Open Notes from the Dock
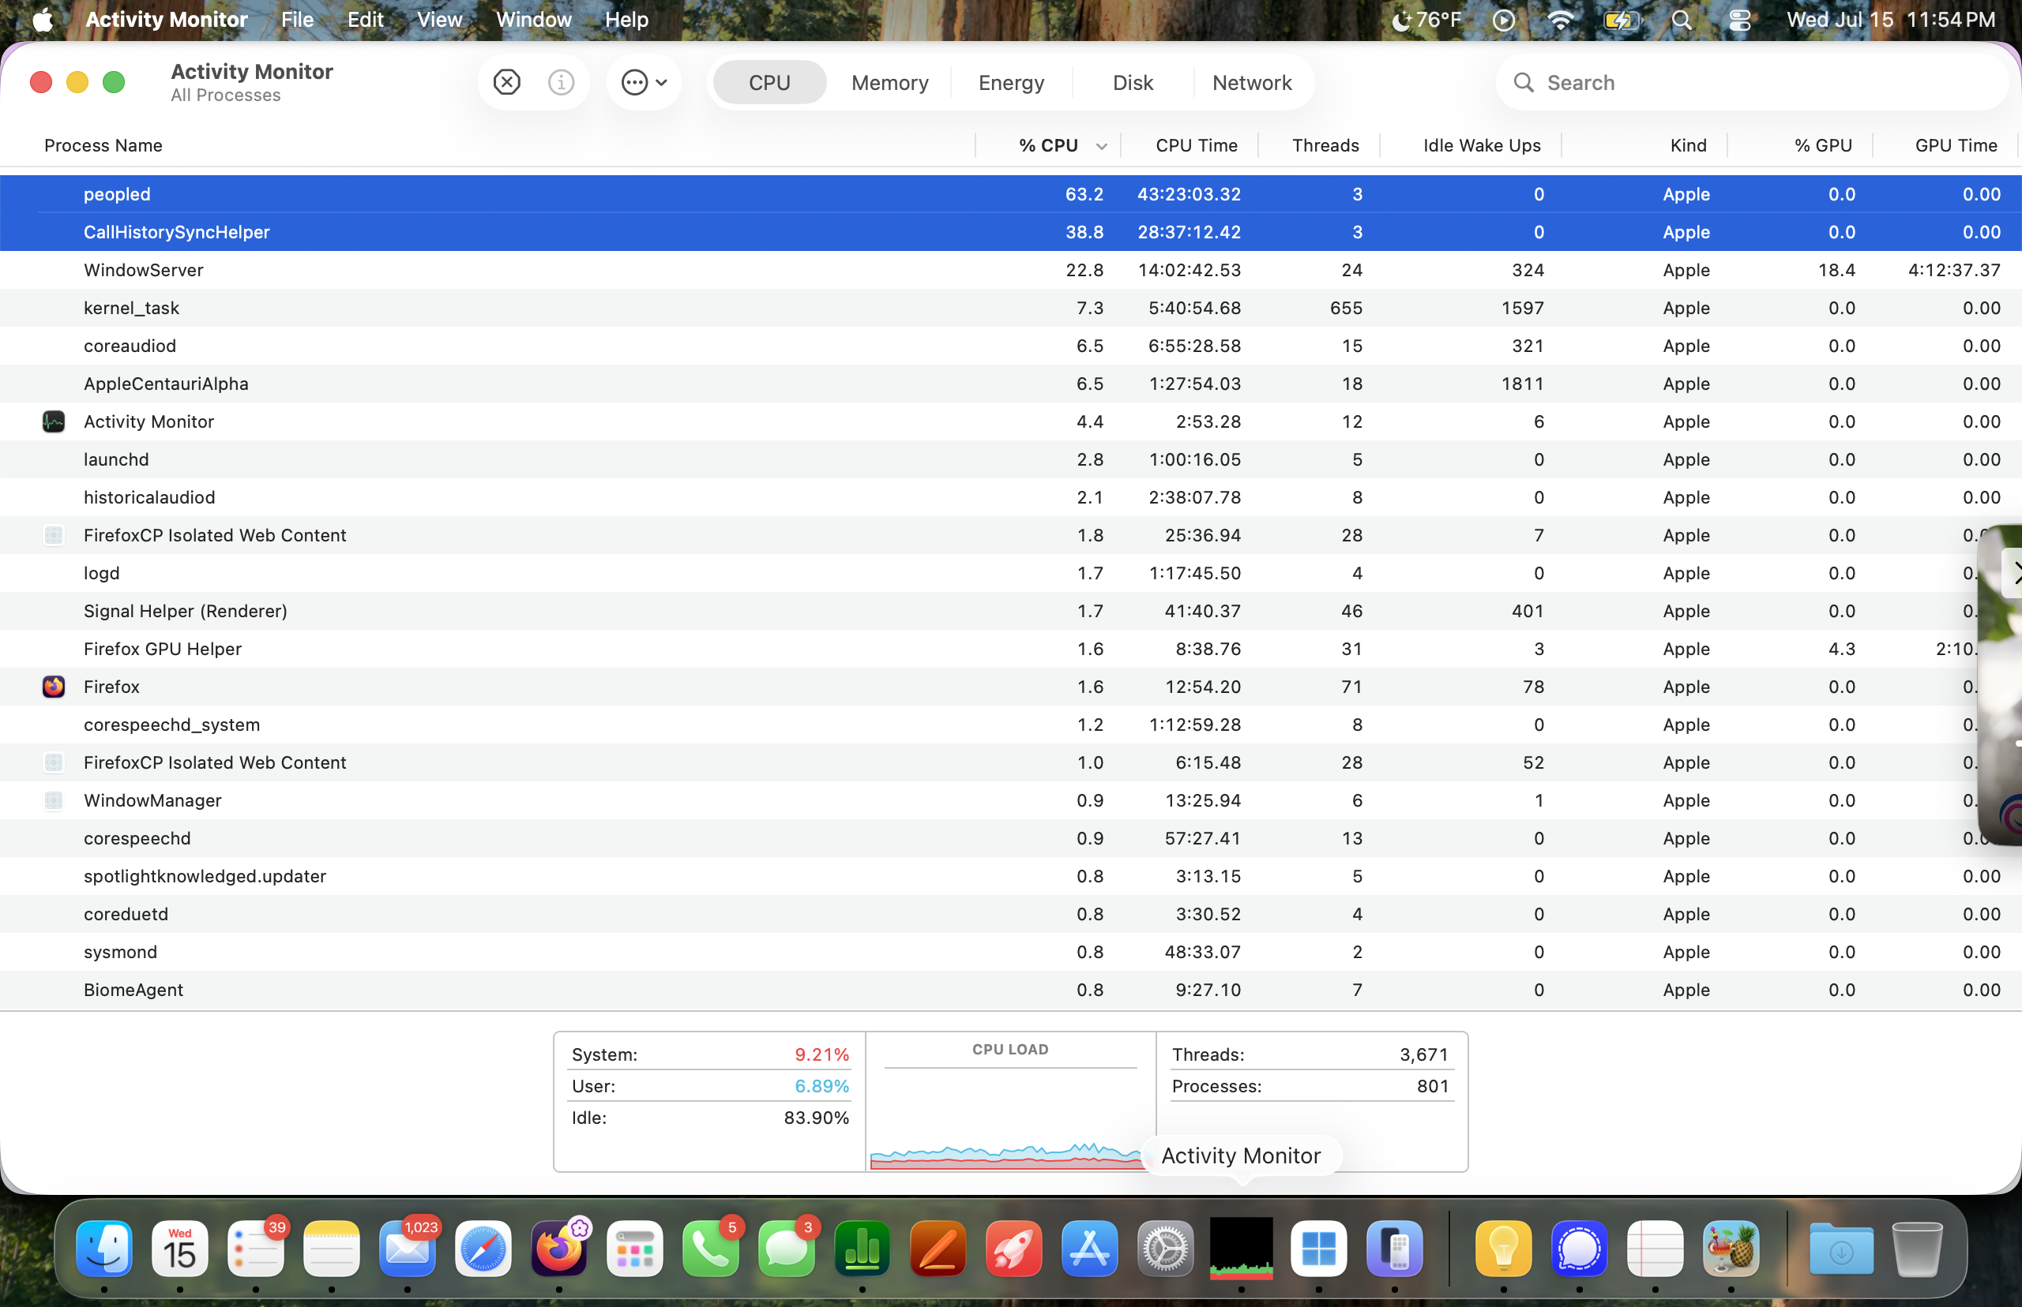Viewport: 2022px width, 1307px height. (x=331, y=1248)
